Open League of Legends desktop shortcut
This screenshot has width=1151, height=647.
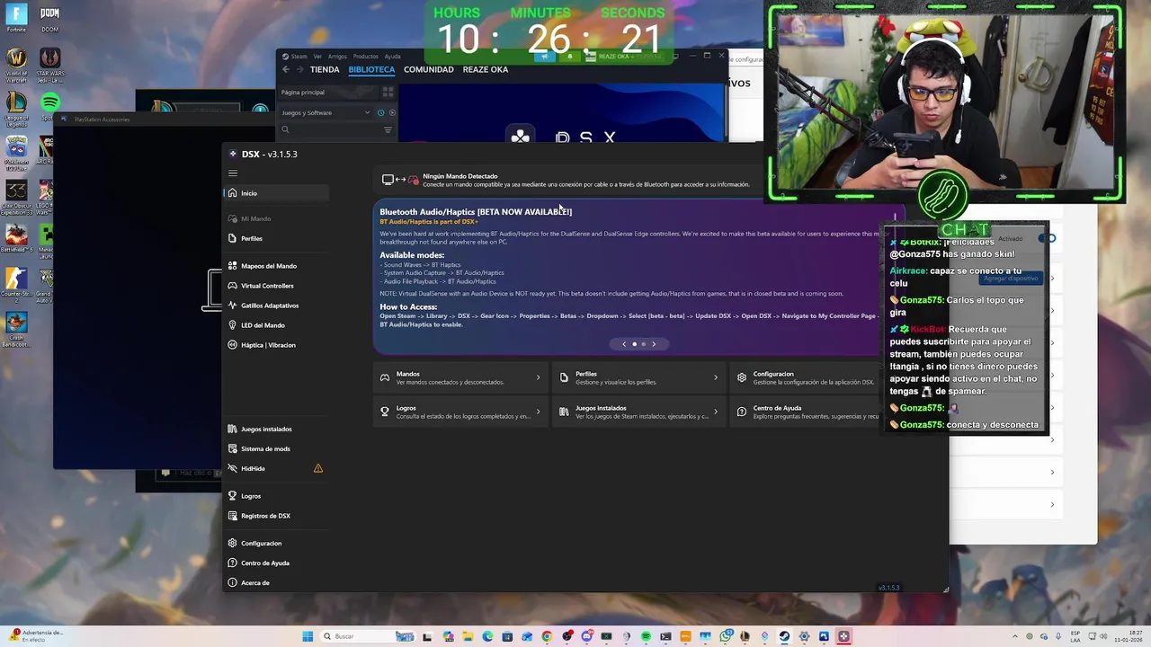click(16, 108)
